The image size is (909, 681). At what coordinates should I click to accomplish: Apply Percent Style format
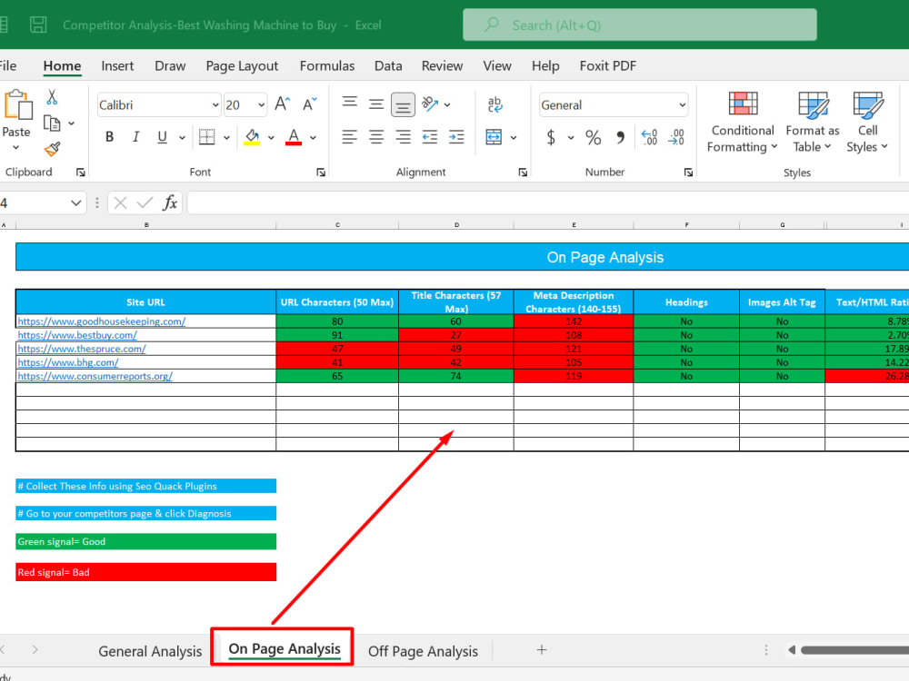point(593,137)
